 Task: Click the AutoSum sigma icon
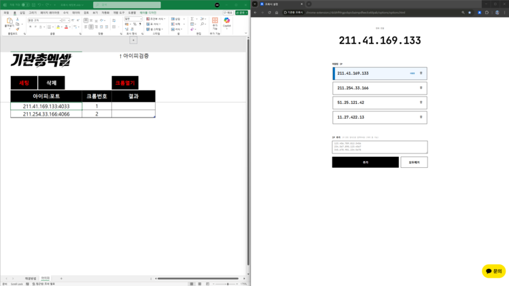[192, 19]
